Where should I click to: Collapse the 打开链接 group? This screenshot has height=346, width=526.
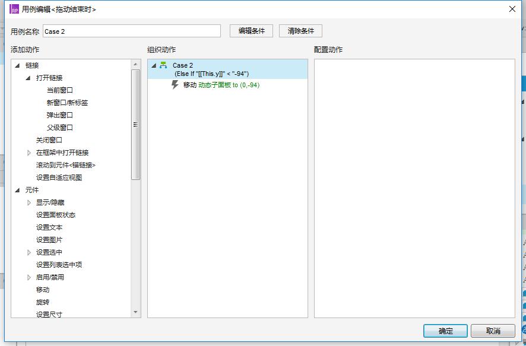click(28, 78)
